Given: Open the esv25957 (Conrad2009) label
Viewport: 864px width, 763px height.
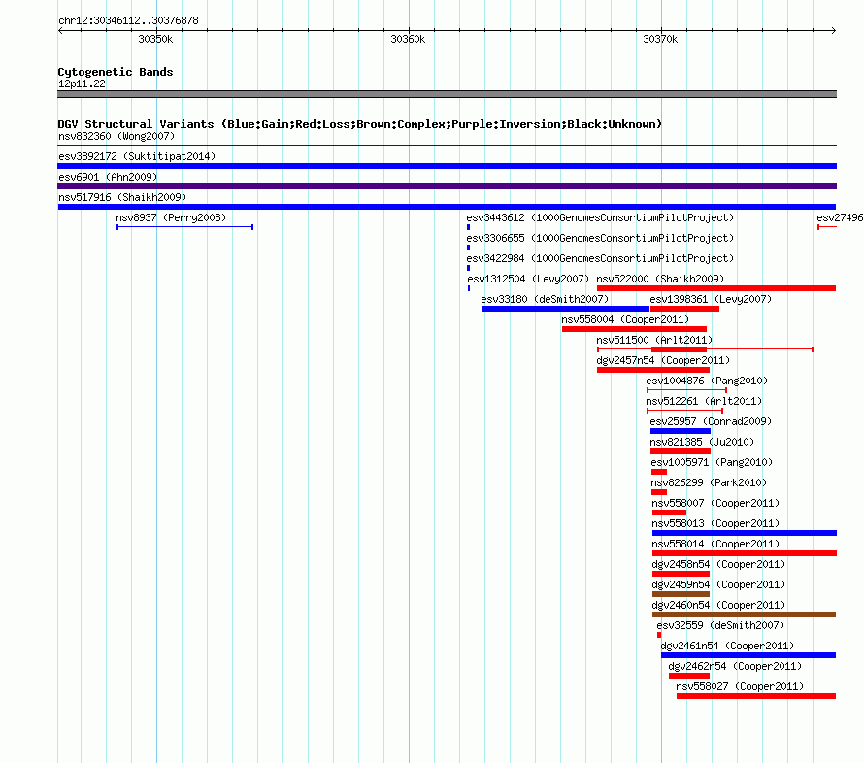Looking at the screenshot, I should pos(711,421).
